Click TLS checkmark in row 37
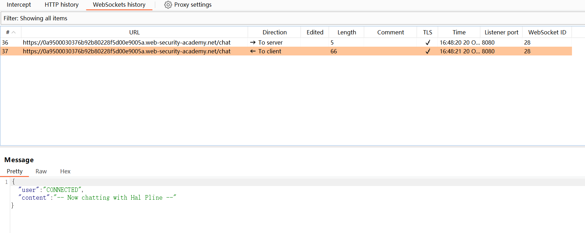 pos(428,51)
